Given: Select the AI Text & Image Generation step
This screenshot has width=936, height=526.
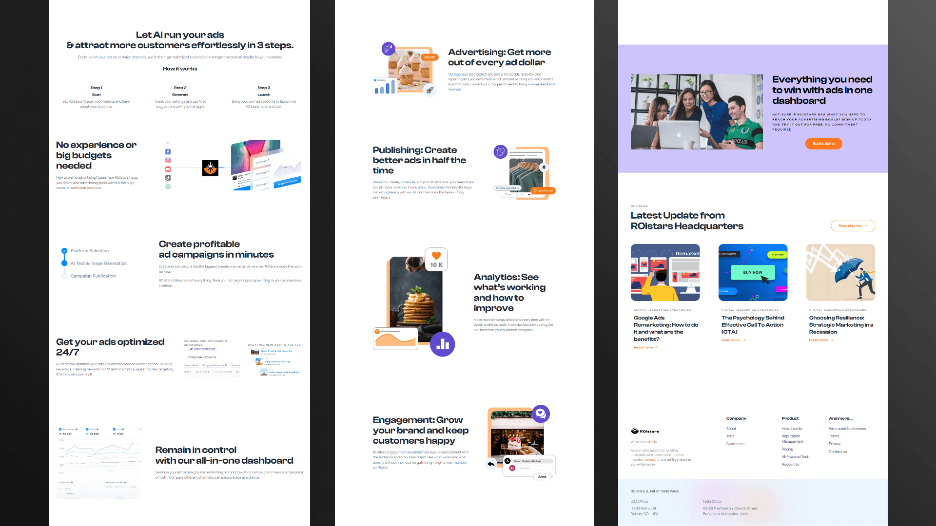Looking at the screenshot, I should point(98,263).
